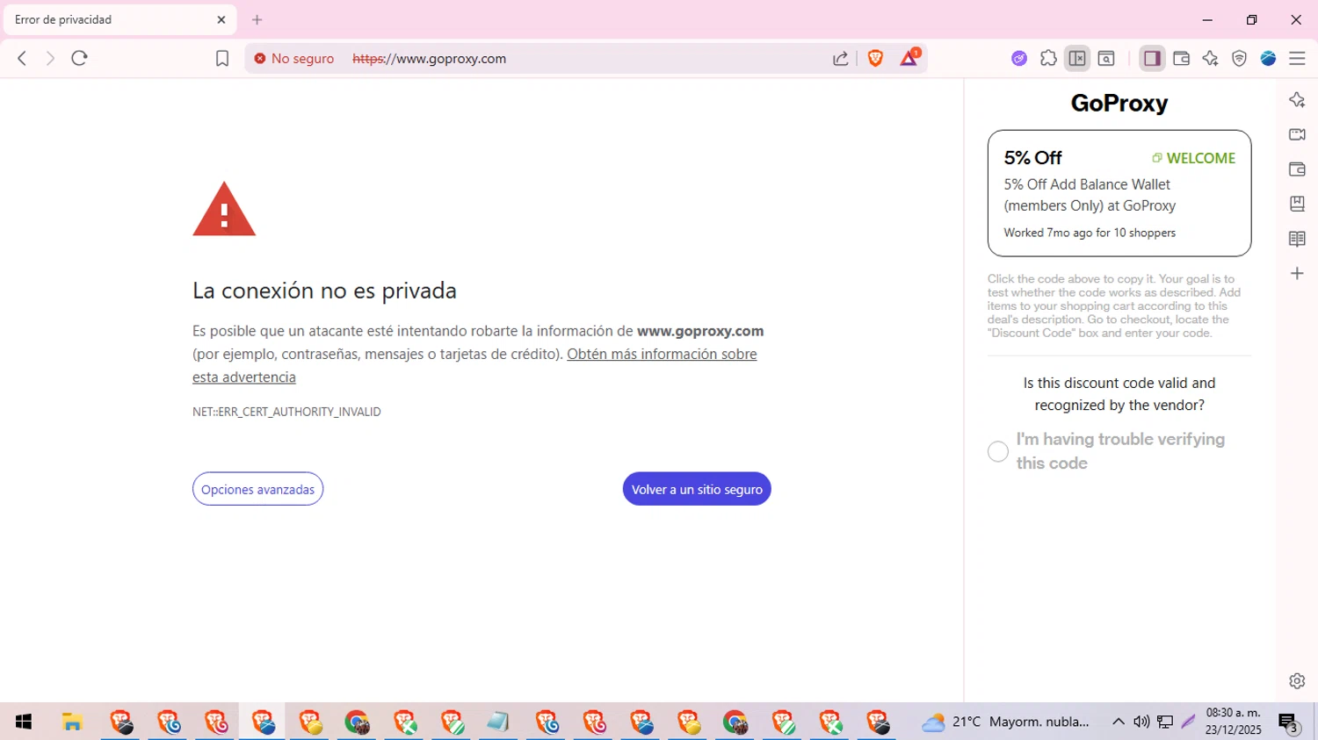Viewport: 1318px width, 740px height.
Task: Open the Brave VPN shield icon
Action: click(x=1239, y=59)
